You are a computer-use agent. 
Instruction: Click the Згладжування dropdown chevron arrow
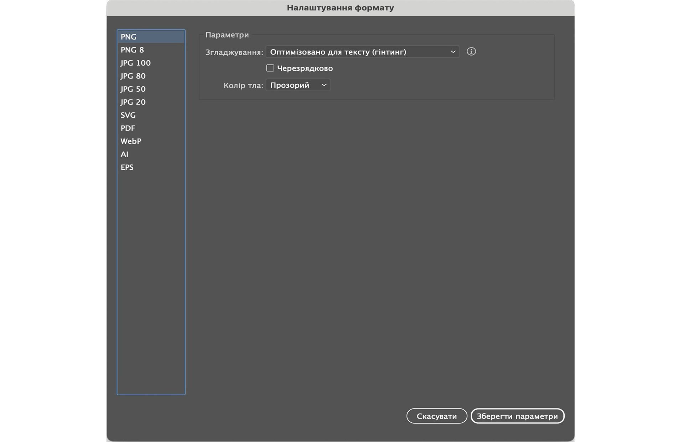[453, 52]
